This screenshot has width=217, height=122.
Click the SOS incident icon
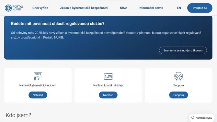38,76
